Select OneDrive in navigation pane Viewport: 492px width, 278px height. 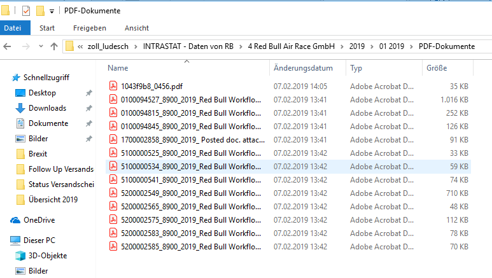pos(39,220)
